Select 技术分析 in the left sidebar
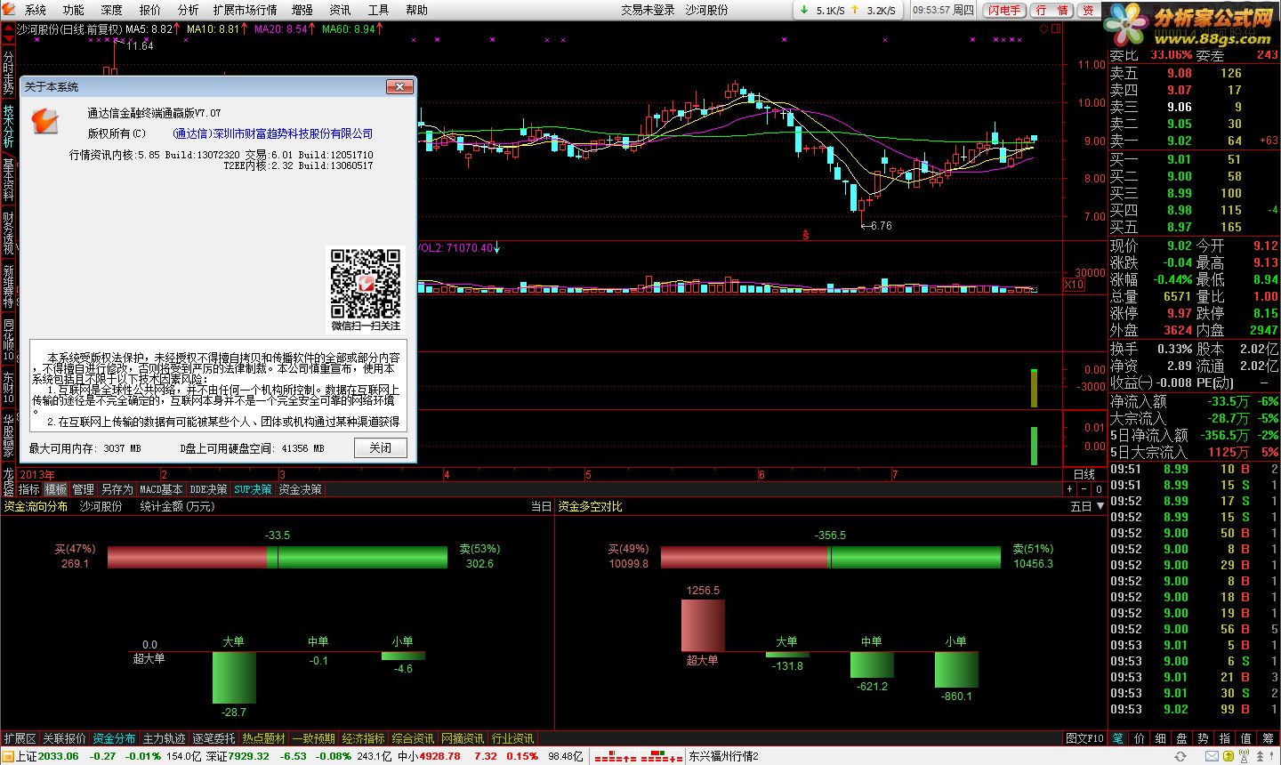Image resolution: width=1281 pixels, height=765 pixels. pyautogui.click(x=8, y=126)
